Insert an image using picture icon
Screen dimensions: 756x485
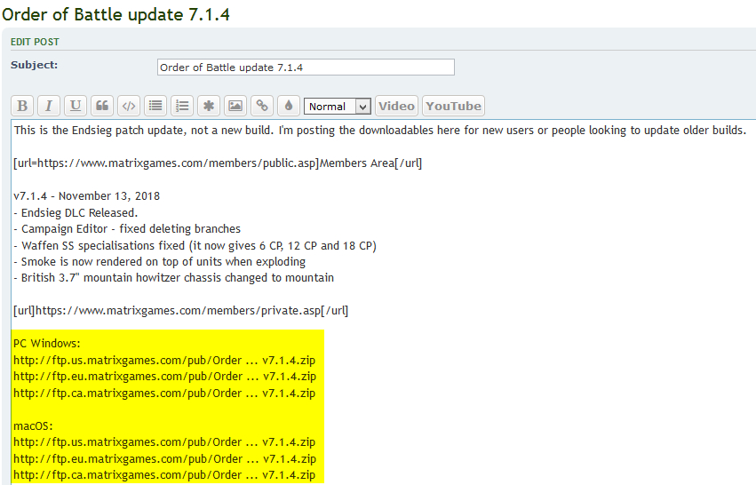(x=235, y=106)
